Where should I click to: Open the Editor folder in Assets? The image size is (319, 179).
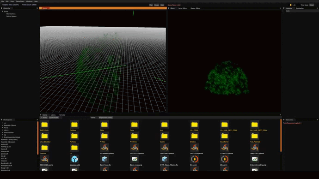[104, 125]
